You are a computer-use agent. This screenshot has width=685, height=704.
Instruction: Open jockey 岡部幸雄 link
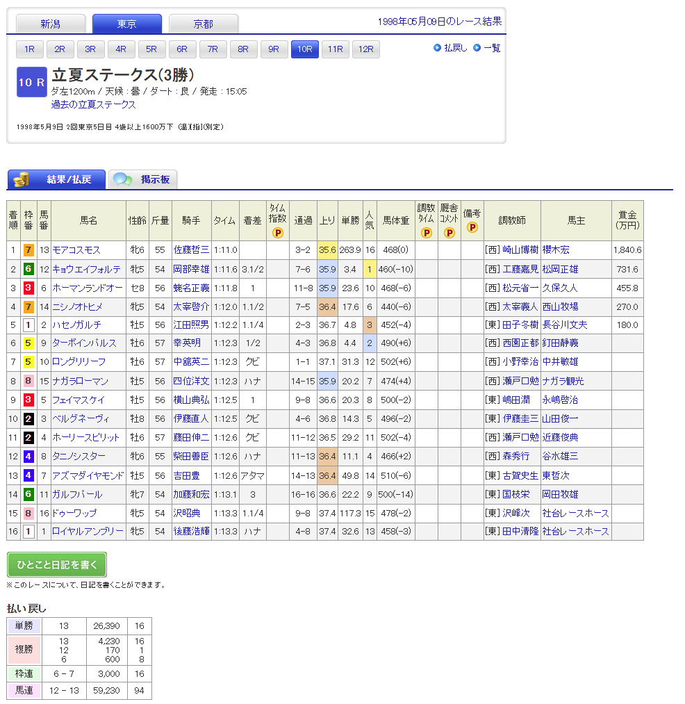coord(191,269)
